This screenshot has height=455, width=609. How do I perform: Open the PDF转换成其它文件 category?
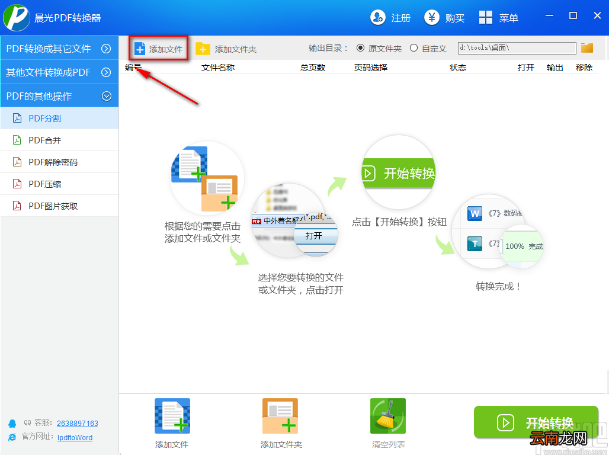point(59,48)
